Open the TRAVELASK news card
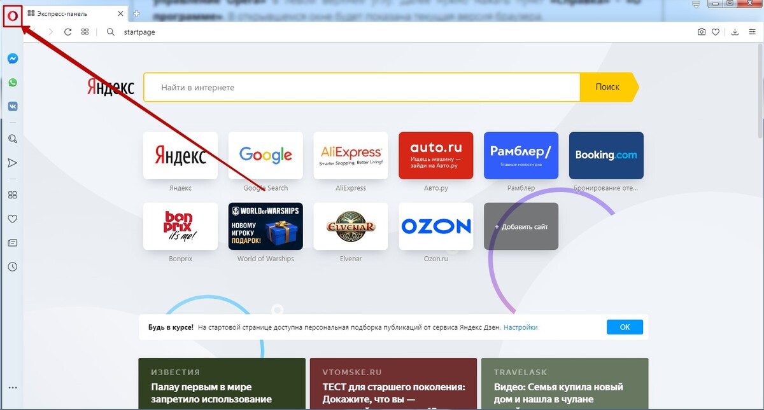Screen dimensions: 764x410 click(x=565, y=384)
